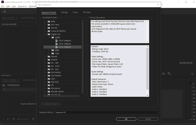Open the Edit menu
The image size is (196, 125).
coord(8,6)
